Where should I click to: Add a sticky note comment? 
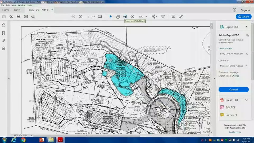click(173, 16)
